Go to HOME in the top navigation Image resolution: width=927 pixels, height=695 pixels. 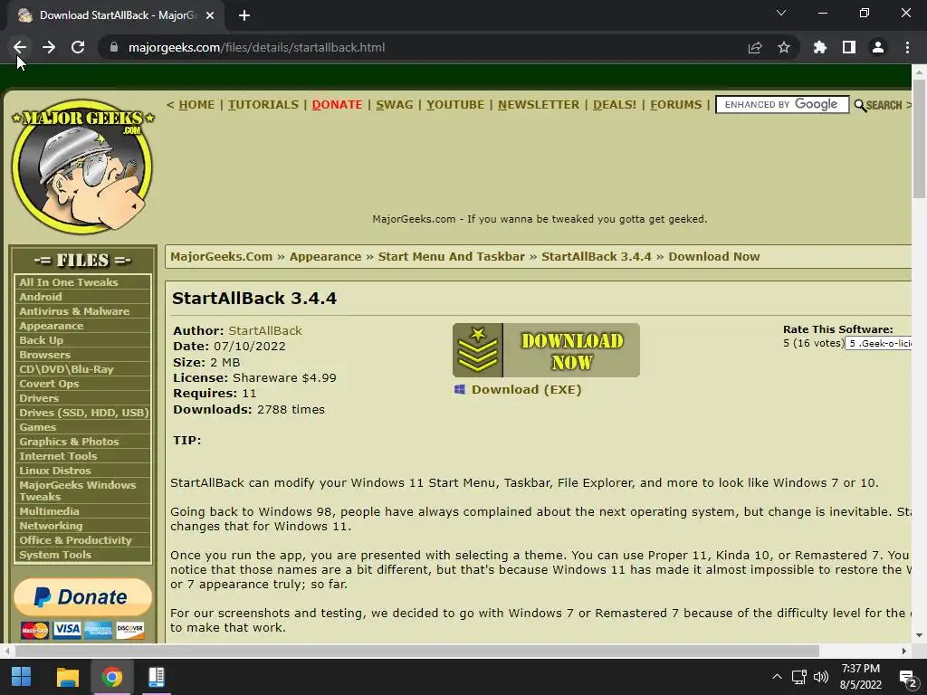coord(196,105)
